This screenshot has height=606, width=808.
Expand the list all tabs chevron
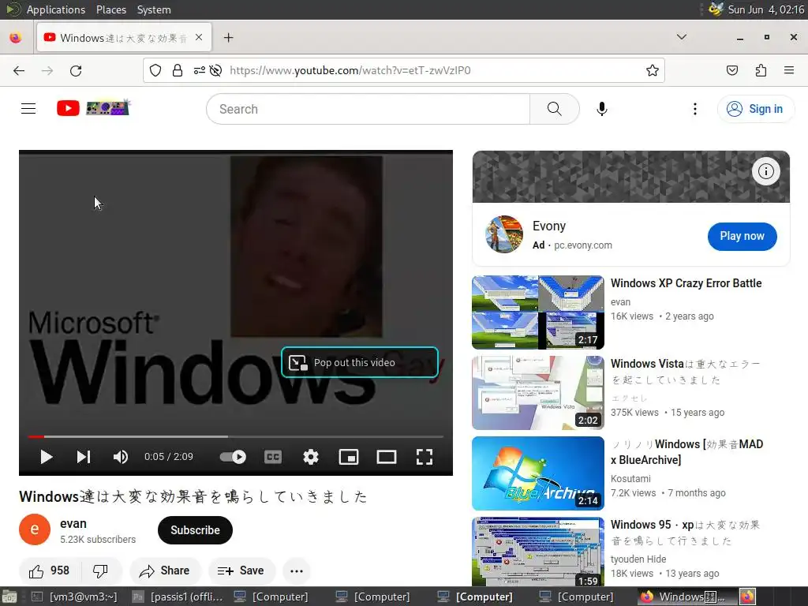[x=681, y=37]
